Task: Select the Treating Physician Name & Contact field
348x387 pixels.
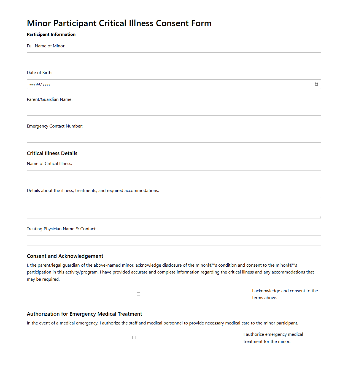Action: (174, 240)
